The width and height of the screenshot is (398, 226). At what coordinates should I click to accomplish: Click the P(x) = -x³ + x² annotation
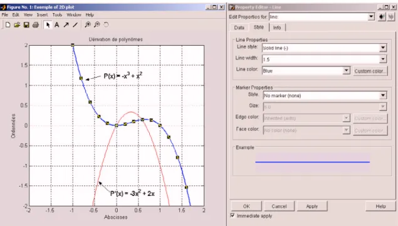123,76
